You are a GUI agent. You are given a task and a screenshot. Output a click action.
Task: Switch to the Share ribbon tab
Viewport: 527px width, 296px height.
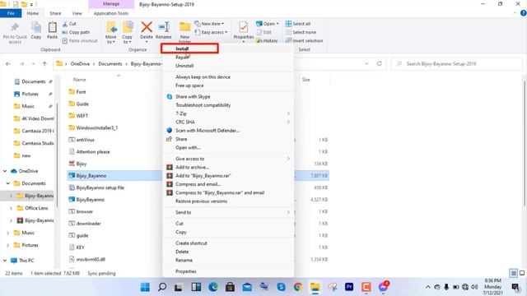tap(55, 13)
